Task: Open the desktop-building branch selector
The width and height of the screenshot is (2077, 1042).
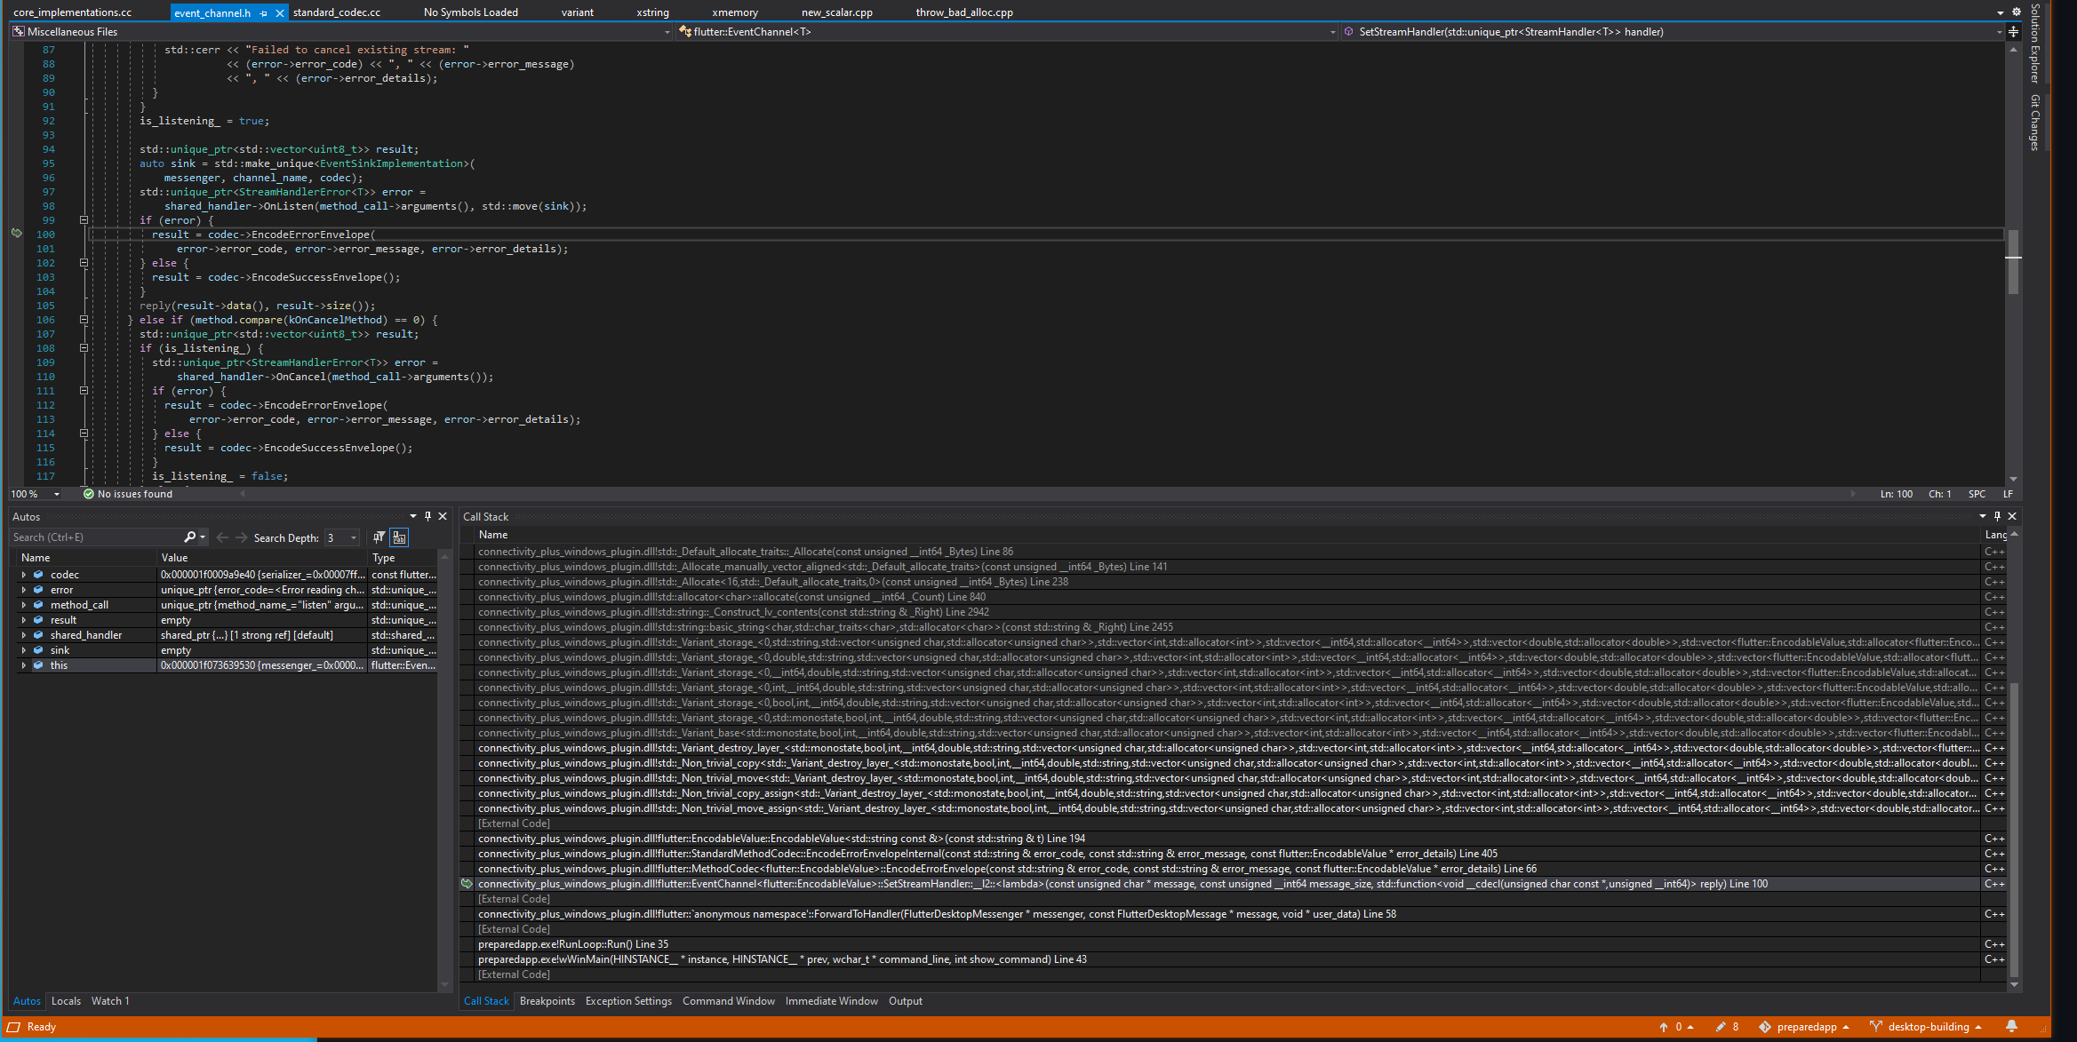Action: tap(1928, 1027)
